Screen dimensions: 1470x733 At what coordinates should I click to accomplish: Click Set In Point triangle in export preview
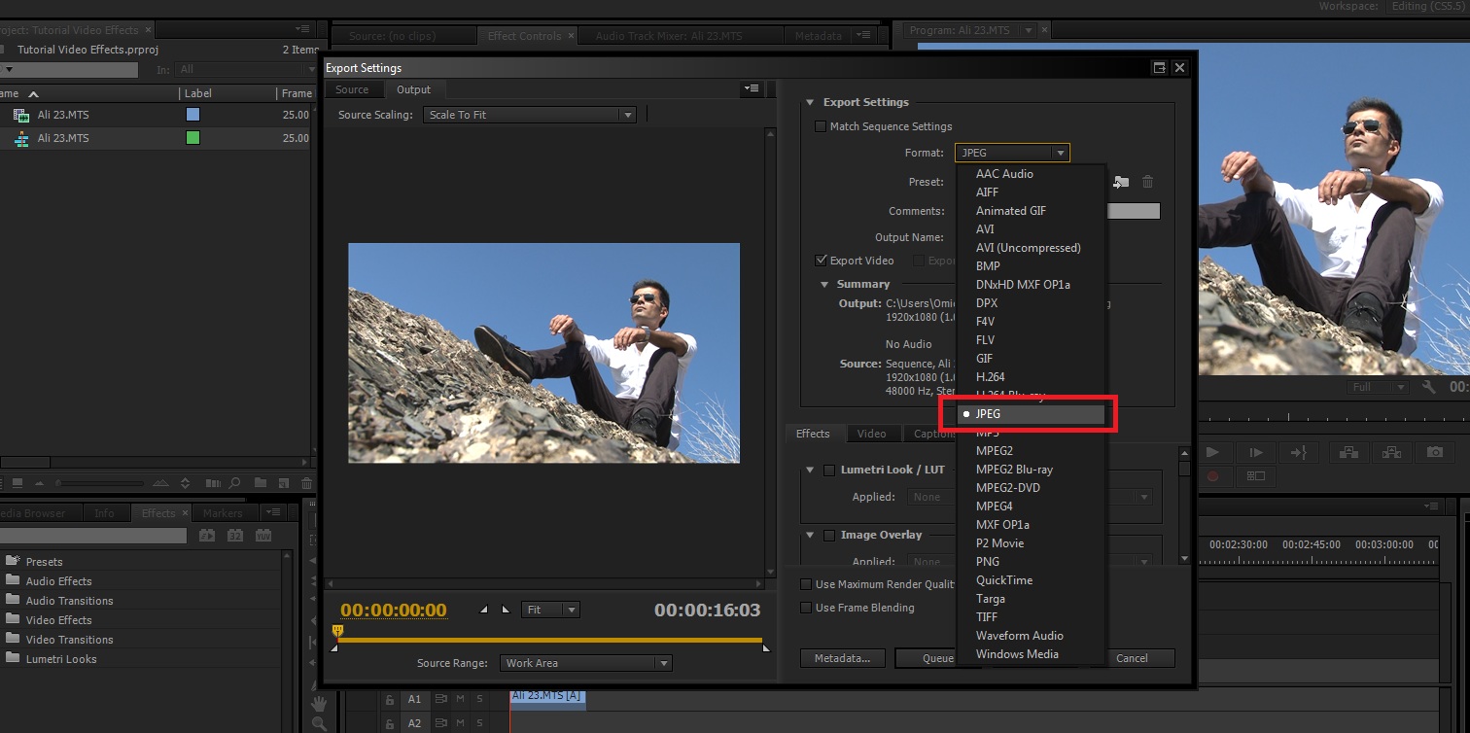point(484,610)
